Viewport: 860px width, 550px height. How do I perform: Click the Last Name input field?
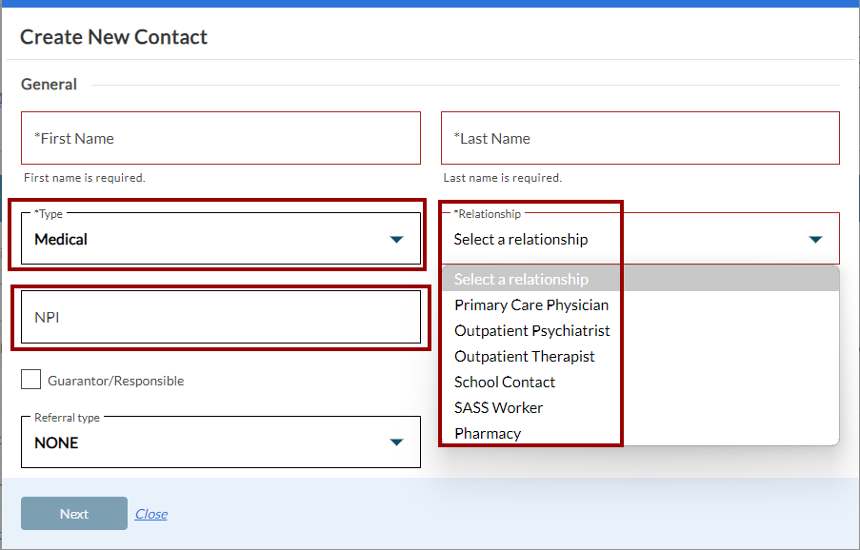click(639, 138)
